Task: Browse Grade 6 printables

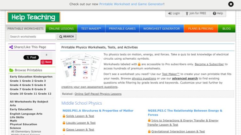Action: pyautogui.click(x=40, y=85)
